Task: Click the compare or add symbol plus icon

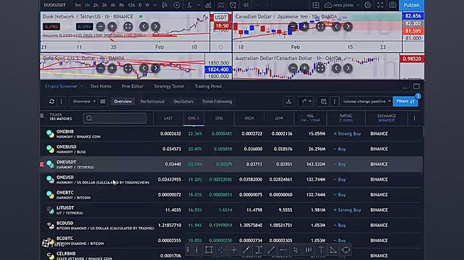Action: pyautogui.click(x=177, y=5)
